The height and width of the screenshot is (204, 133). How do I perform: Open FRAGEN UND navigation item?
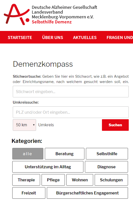[x=120, y=37]
